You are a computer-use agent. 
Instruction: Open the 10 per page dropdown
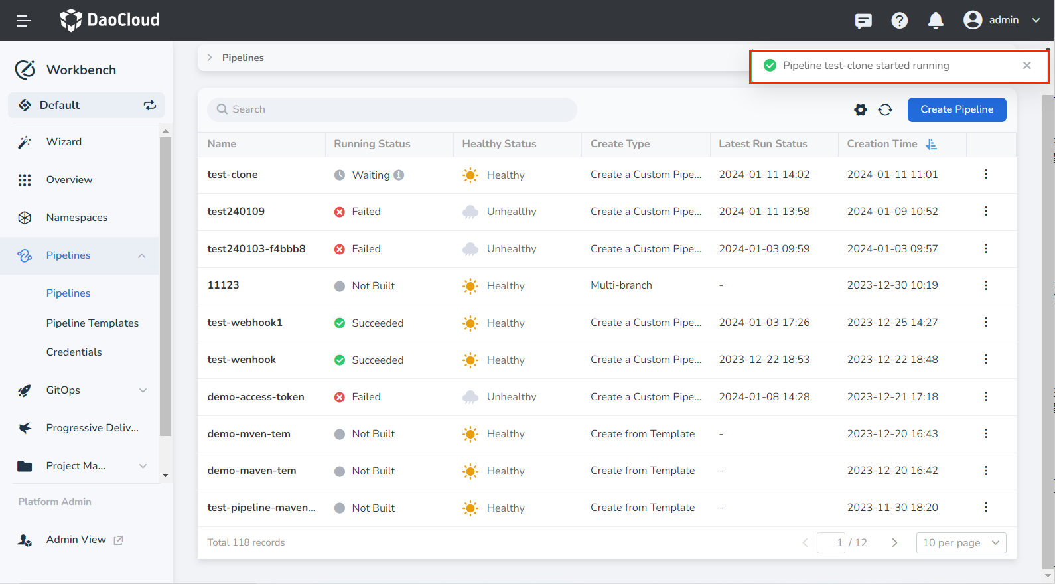pyautogui.click(x=961, y=543)
